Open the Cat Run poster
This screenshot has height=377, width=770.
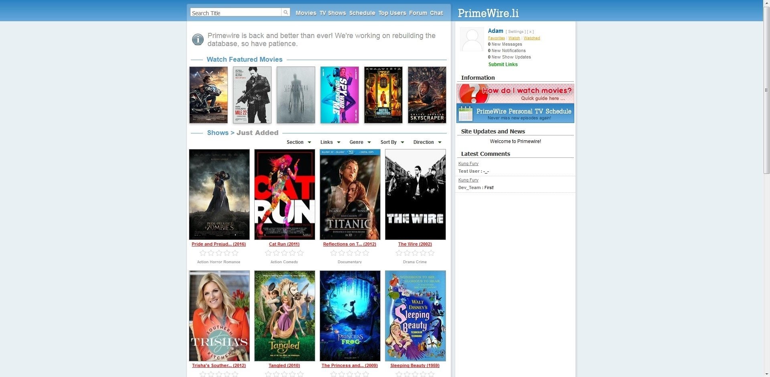[x=285, y=194]
